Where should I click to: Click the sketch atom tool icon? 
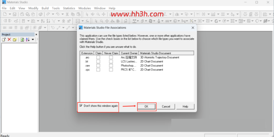tap(52, 28)
